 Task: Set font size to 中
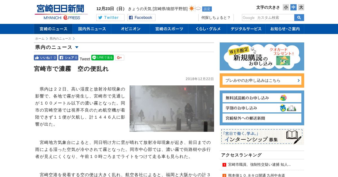click(x=293, y=7)
